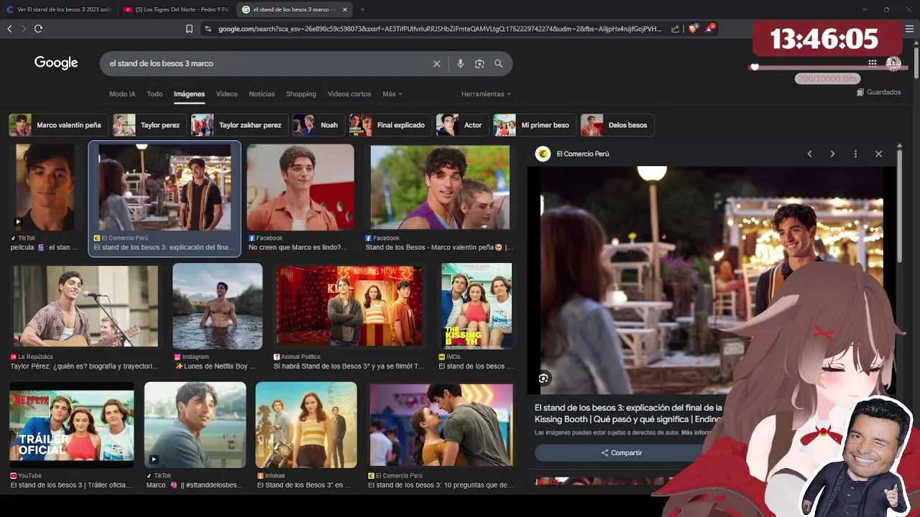
Task: Open the preview panel three-dot menu
Action: point(855,154)
